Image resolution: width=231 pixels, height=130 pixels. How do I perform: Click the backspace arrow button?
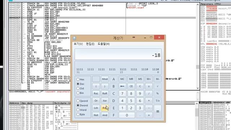122,86
